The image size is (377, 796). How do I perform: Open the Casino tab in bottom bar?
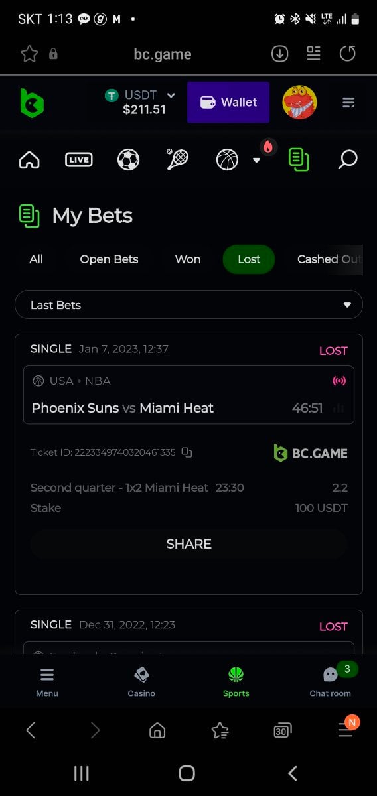point(141,682)
